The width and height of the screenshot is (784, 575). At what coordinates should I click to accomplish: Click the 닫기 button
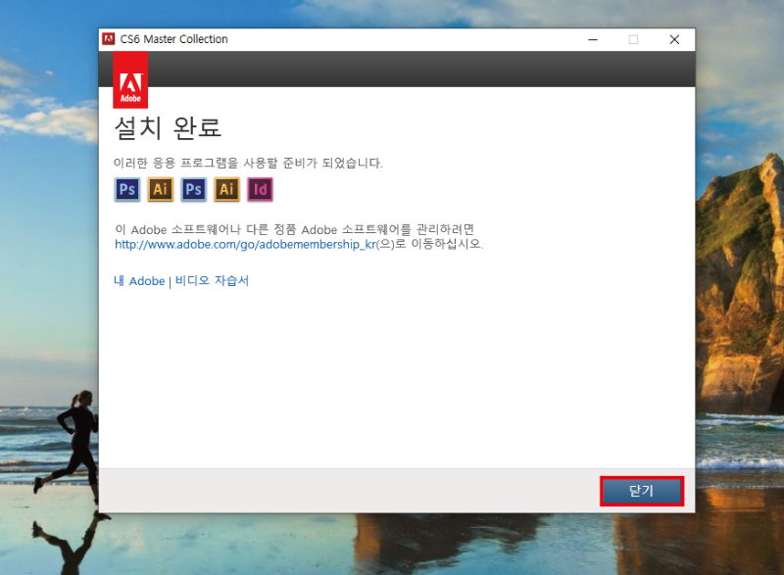pyautogui.click(x=642, y=491)
